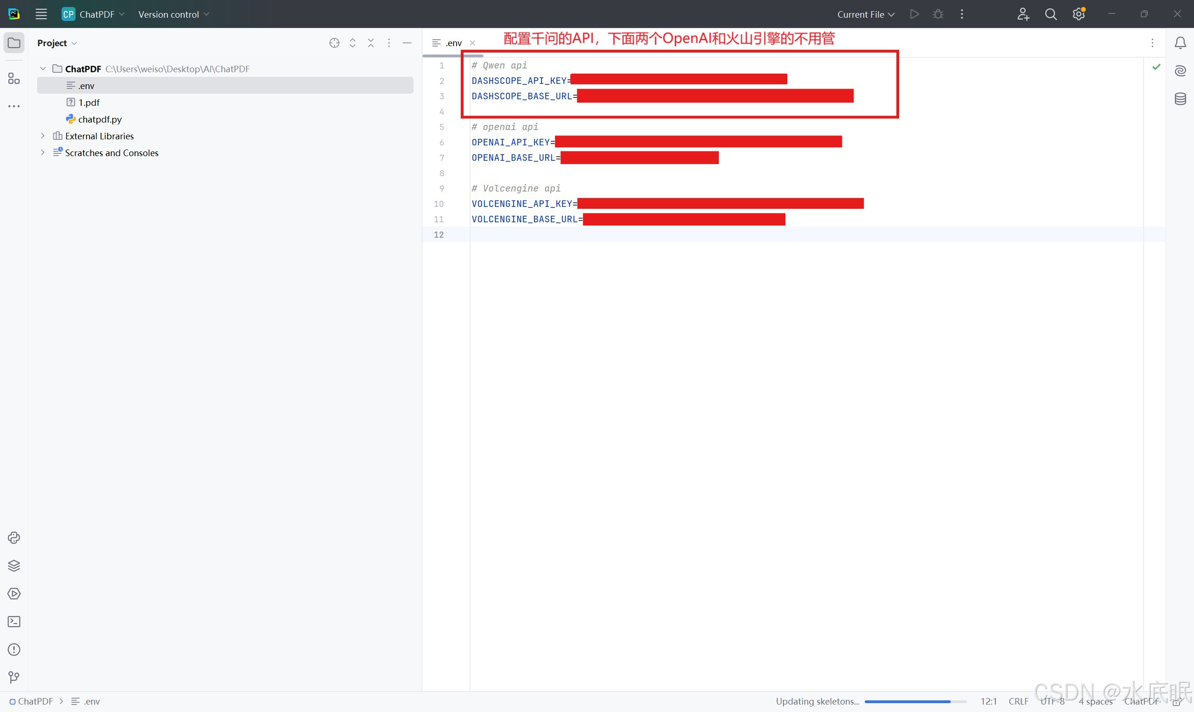Open the ChatPDF project dropdown
This screenshot has width=1194, height=712.
click(x=93, y=14)
